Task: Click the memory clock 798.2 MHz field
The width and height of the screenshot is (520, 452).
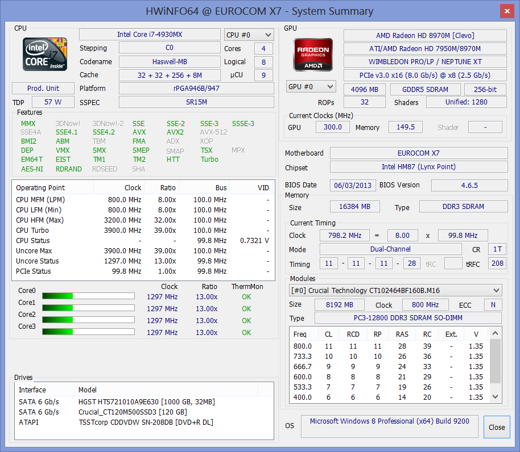Action: tap(345, 235)
